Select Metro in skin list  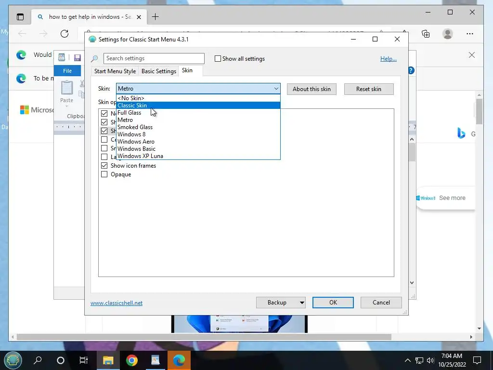(x=198, y=120)
